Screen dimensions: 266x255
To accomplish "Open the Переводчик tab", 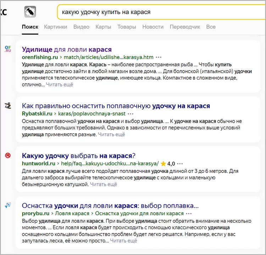I will click(x=185, y=27).
